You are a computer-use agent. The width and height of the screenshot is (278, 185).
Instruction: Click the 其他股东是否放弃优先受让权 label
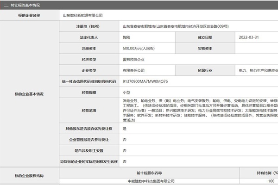pos(88,128)
